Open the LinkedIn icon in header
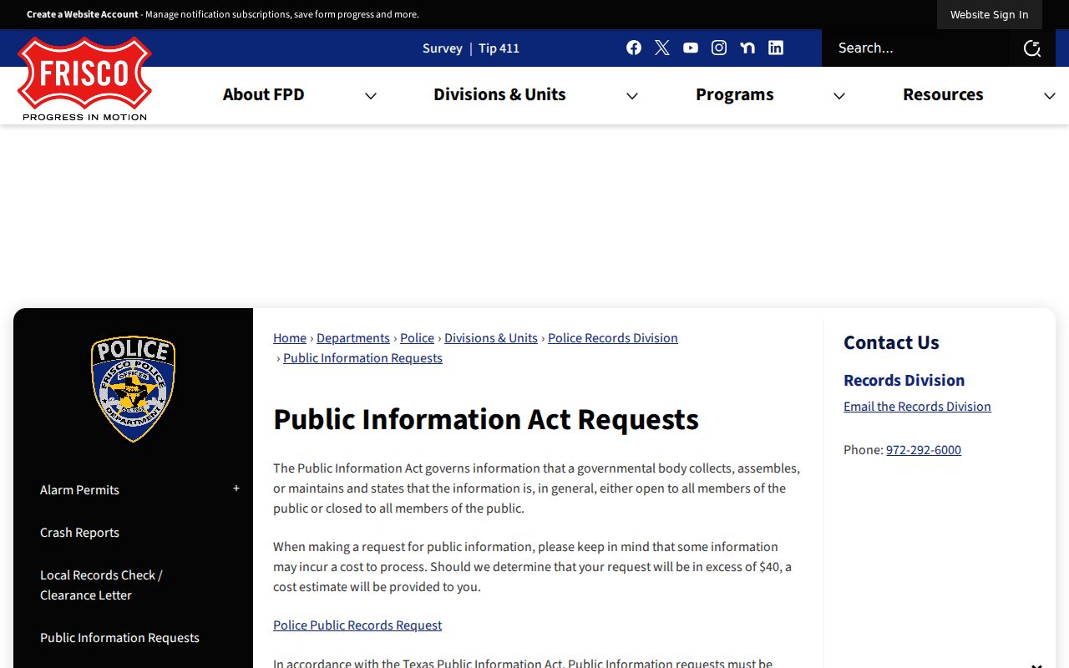The height and width of the screenshot is (668, 1069). (776, 48)
